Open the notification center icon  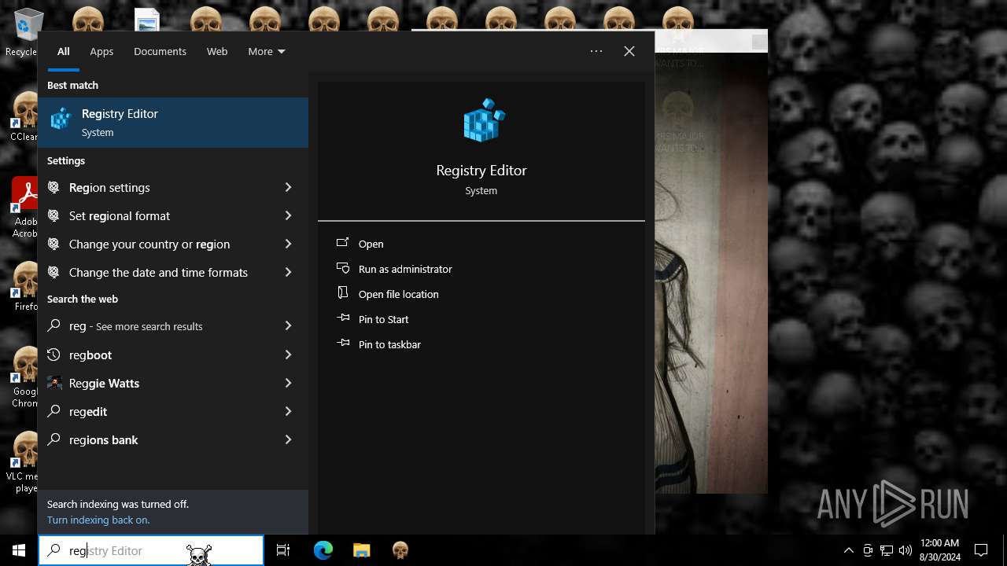click(981, 550)
